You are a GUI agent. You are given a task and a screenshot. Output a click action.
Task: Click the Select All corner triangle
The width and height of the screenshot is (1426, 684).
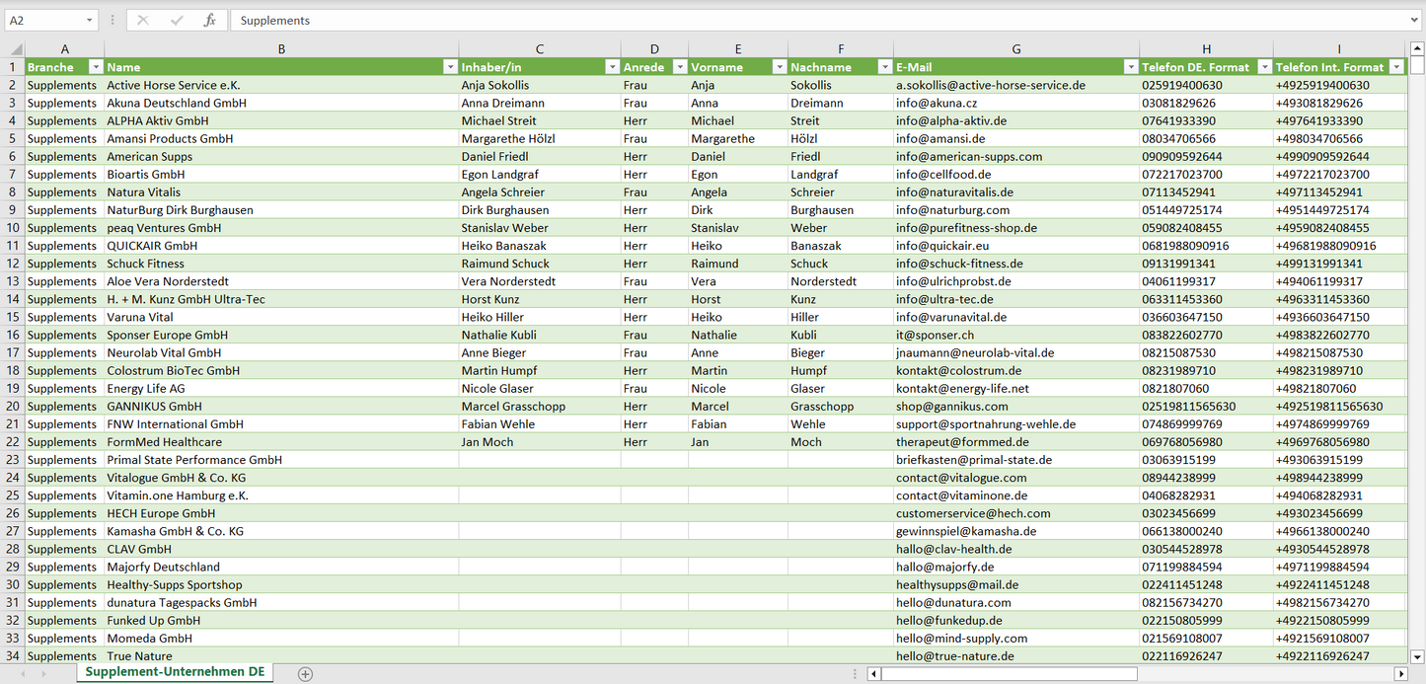pyautogui.click(x=16, y=49)
